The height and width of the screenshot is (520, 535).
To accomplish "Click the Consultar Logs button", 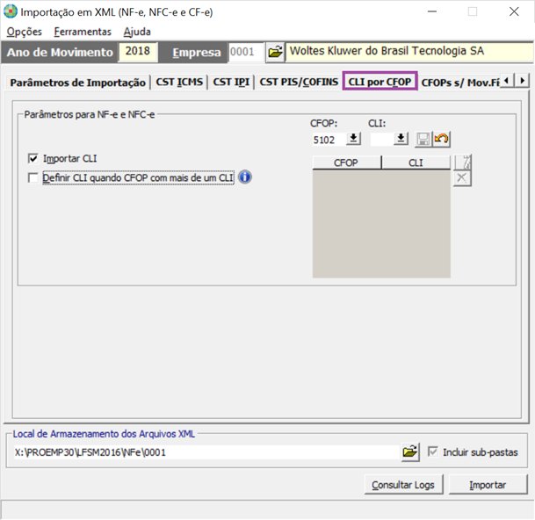I will [403, 485].
